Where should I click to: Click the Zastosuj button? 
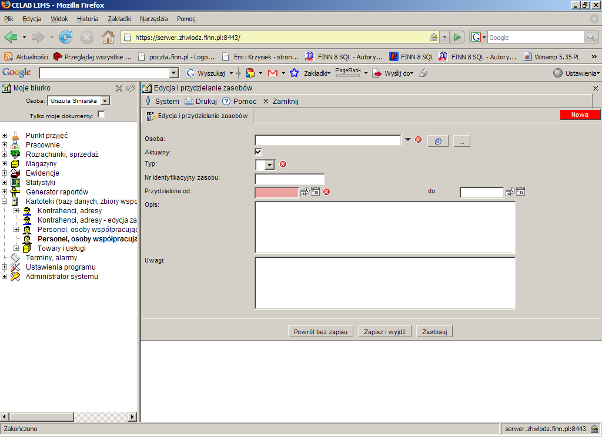pyautogui.click(x=434, y=332)
